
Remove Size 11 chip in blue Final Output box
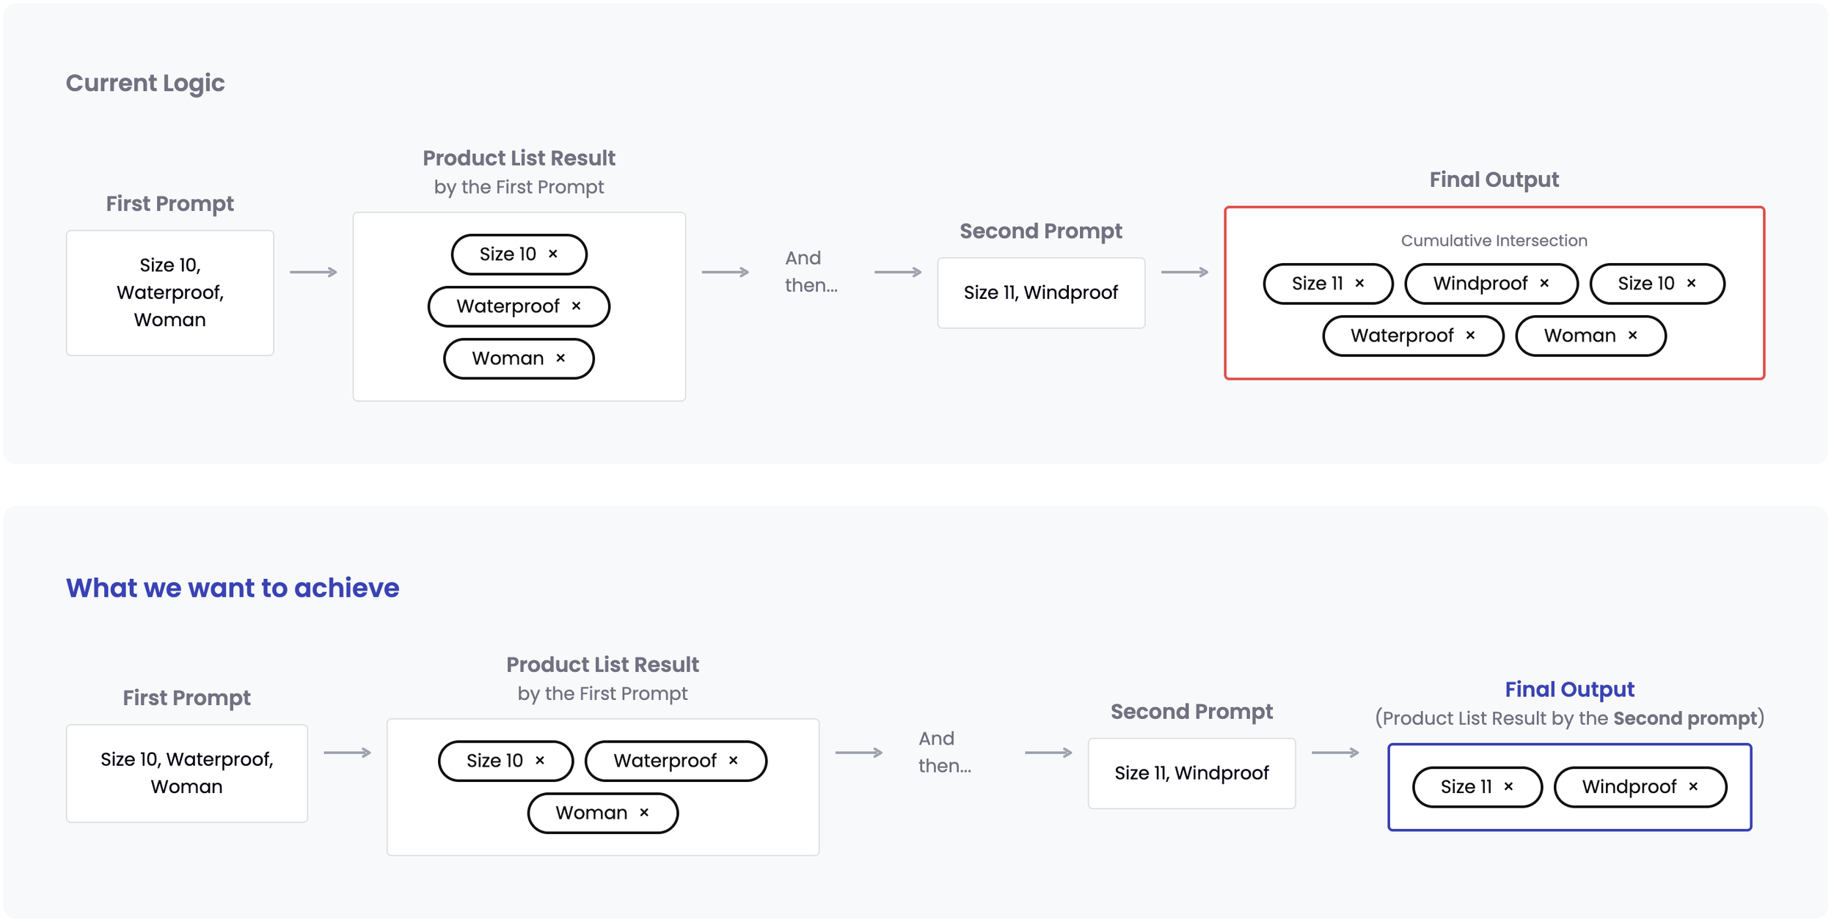click(x=1509, y=786)
